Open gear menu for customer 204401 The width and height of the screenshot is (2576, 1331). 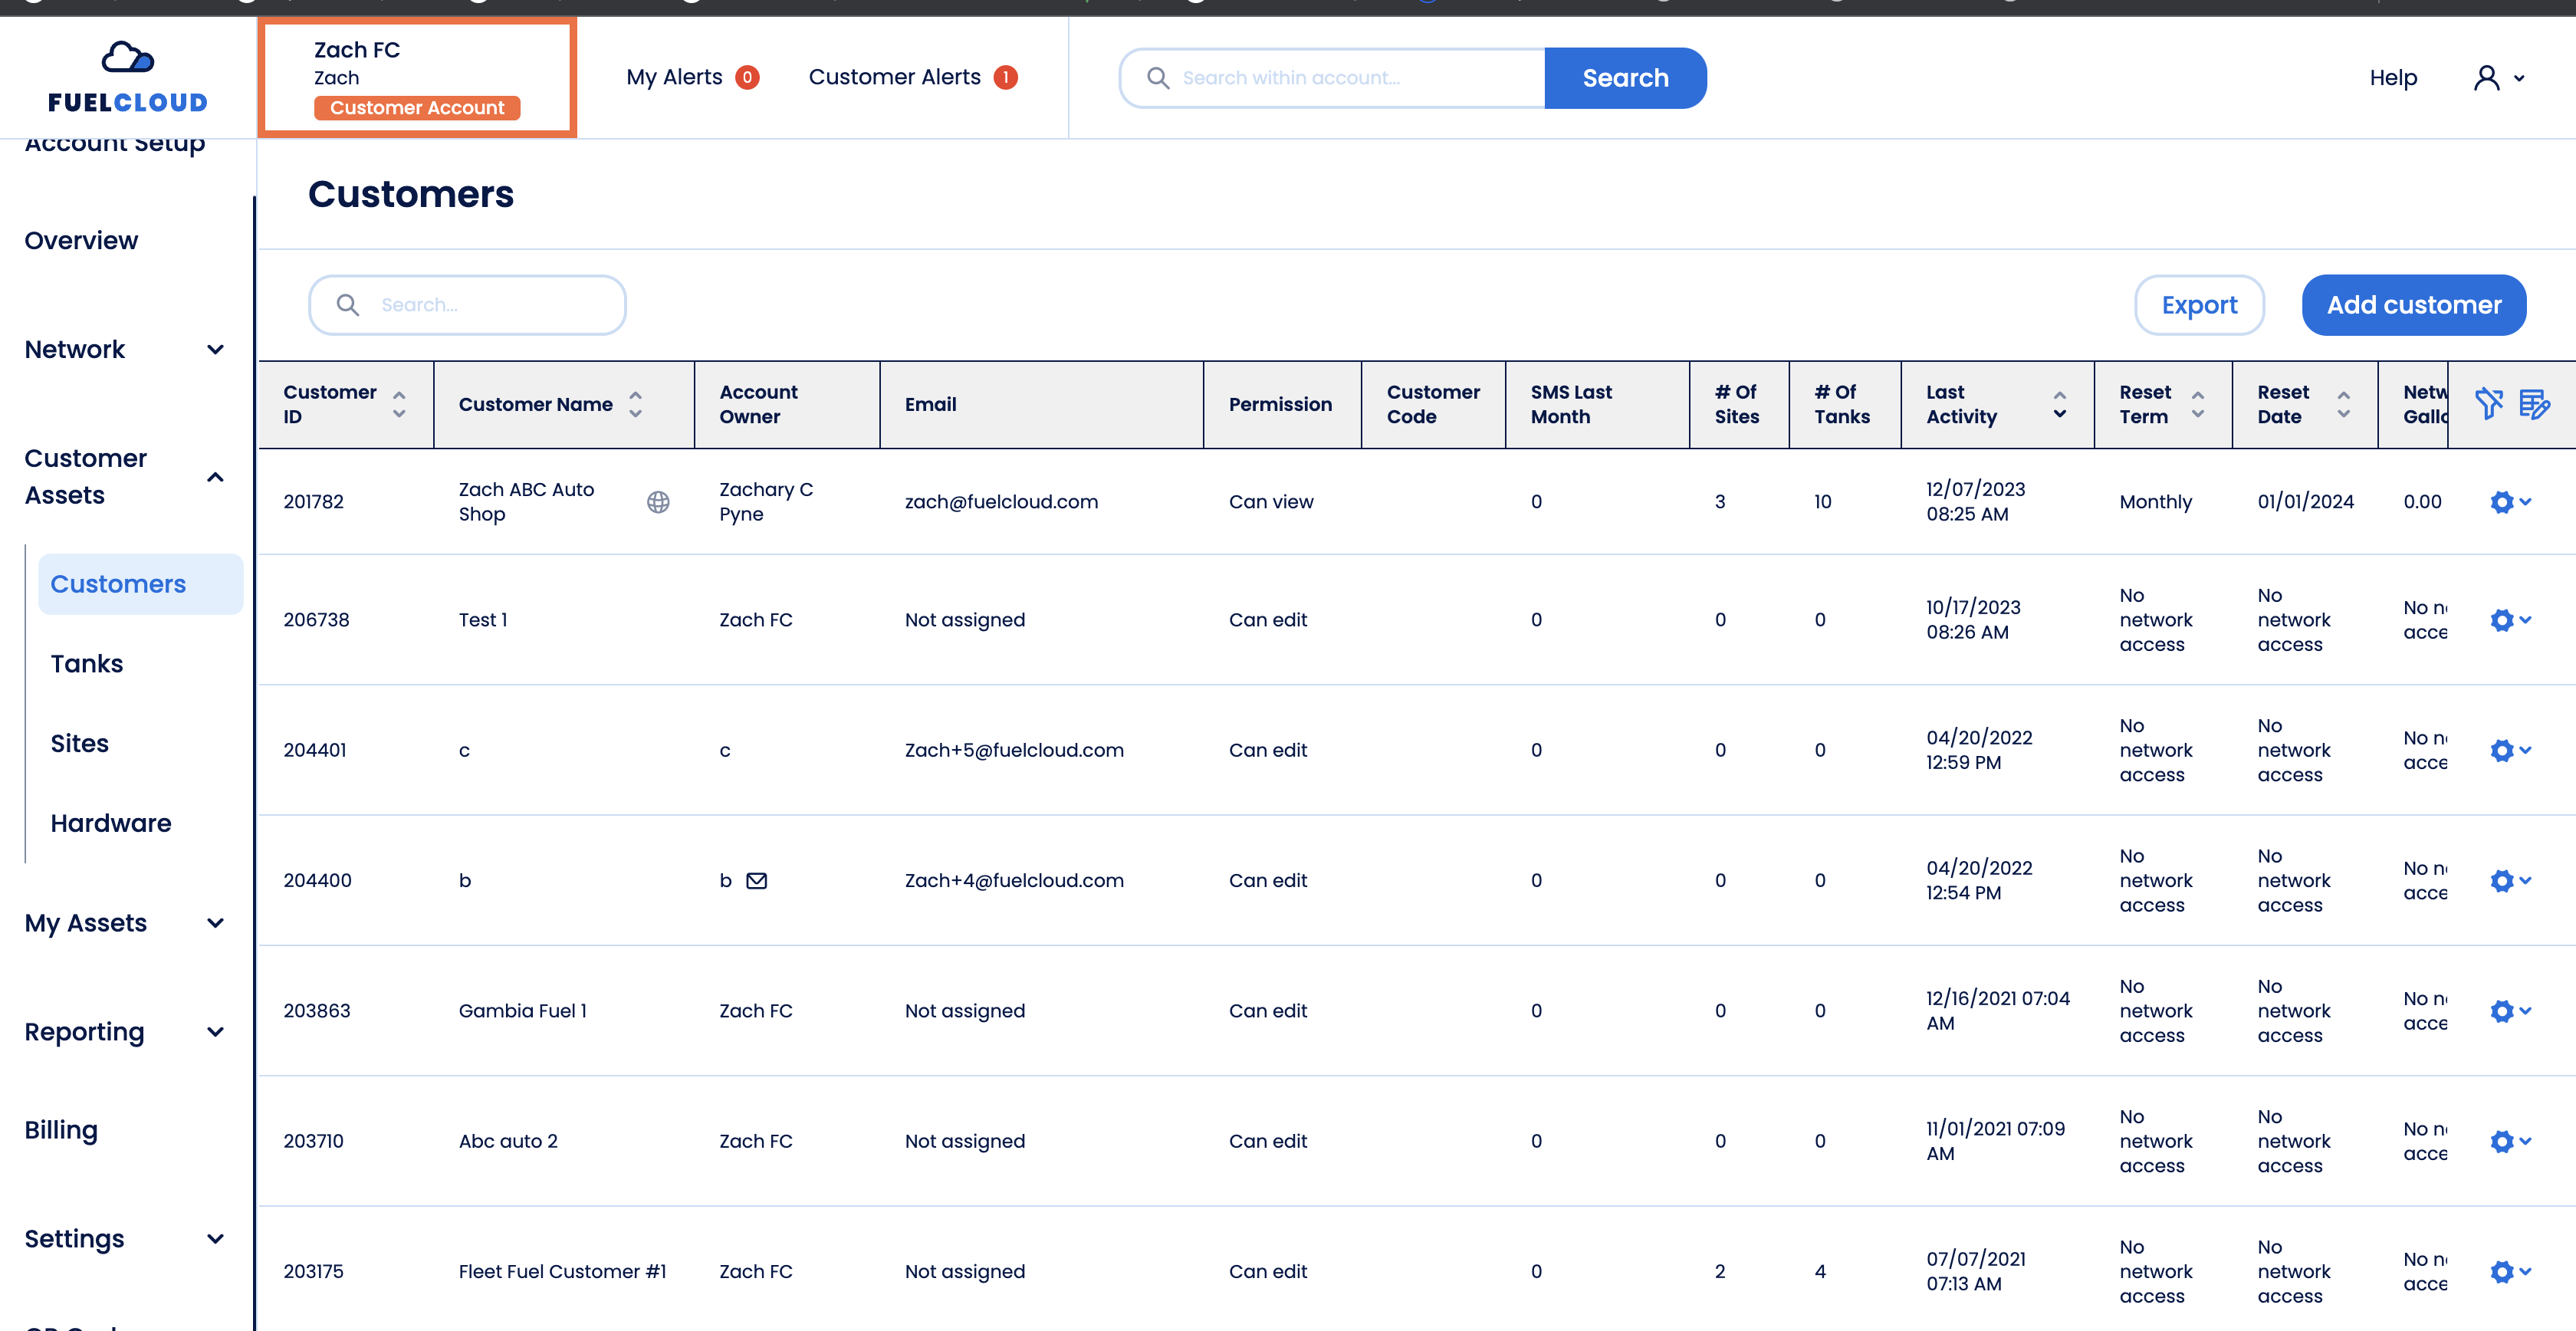point(2510,750)
